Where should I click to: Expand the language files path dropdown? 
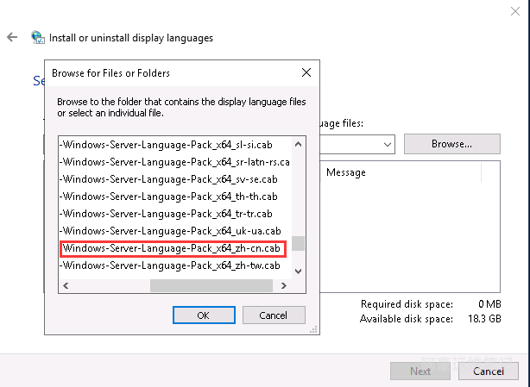(387, 143)
